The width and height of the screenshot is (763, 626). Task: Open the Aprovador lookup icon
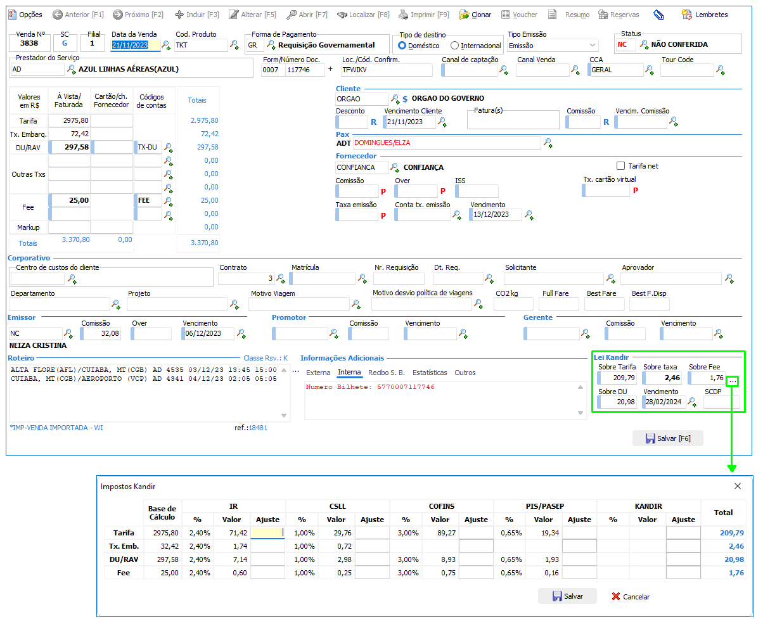(x=729, y=279)
